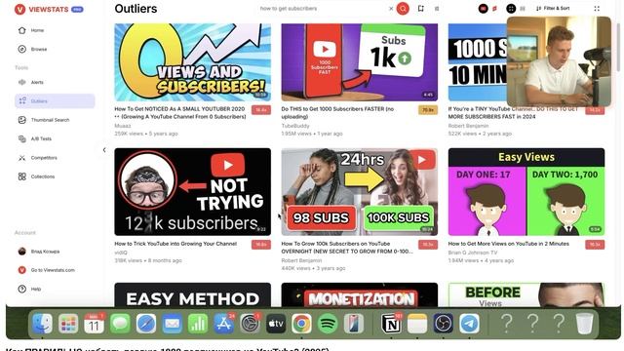Open the 'MONETIZATION' thumbnail
Screen dimensions: 624x351
coord(360,294)
